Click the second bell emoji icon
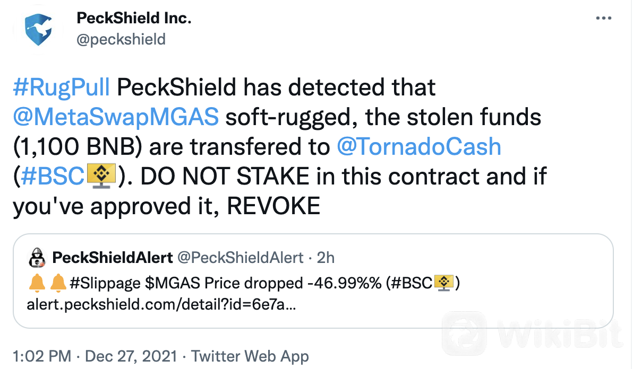633x369 pixels. pyautogui.click(x=58, y=283)
